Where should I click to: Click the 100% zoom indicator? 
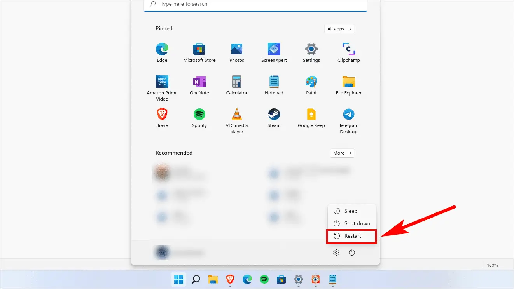[x=493, y=265]
